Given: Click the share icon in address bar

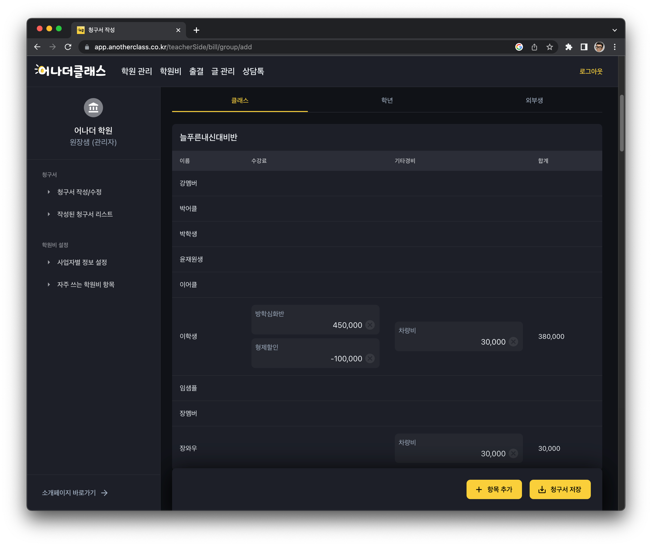Looking at the screenshot, I should [534, 47].
